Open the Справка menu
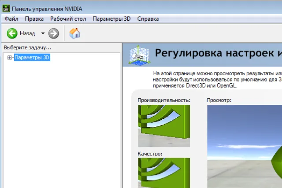The width and height of the screenshot is (282, 188). click(x=148, y=18)
